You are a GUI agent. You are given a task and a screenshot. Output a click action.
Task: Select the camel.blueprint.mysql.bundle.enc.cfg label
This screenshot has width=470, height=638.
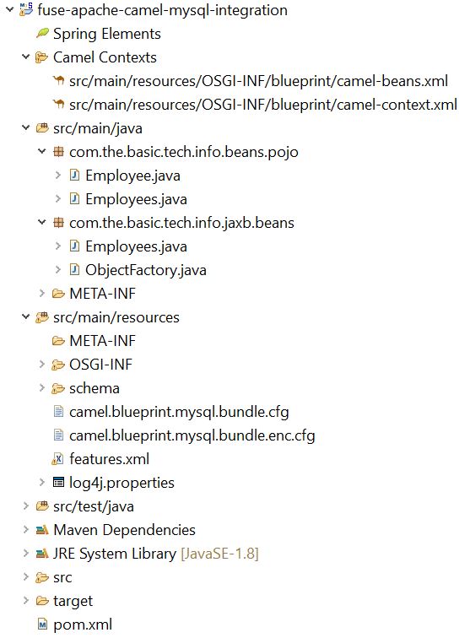pos(192,435)
